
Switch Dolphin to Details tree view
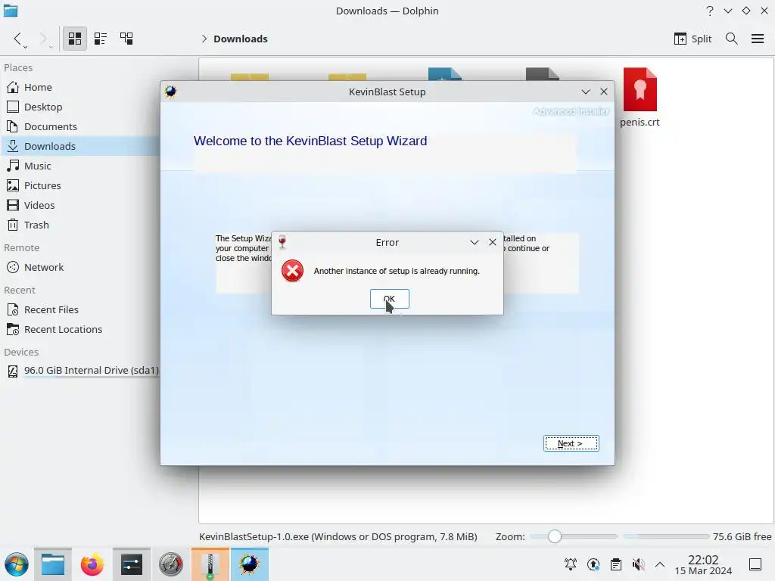(x=126, y=39)
